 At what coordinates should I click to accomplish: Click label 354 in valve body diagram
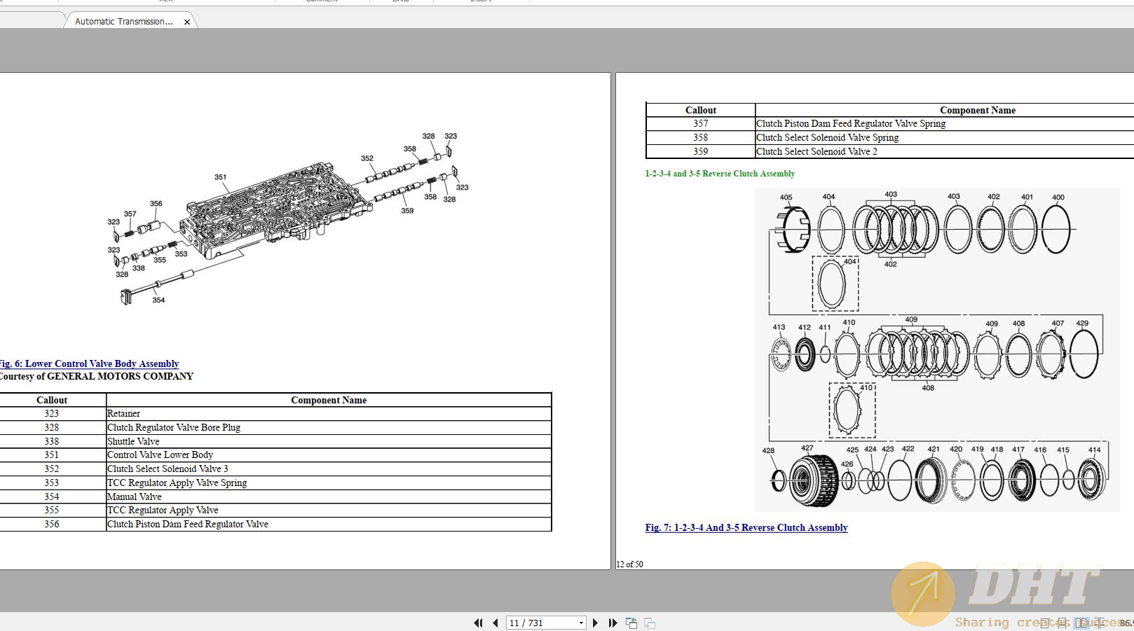(x=159, y=300)
